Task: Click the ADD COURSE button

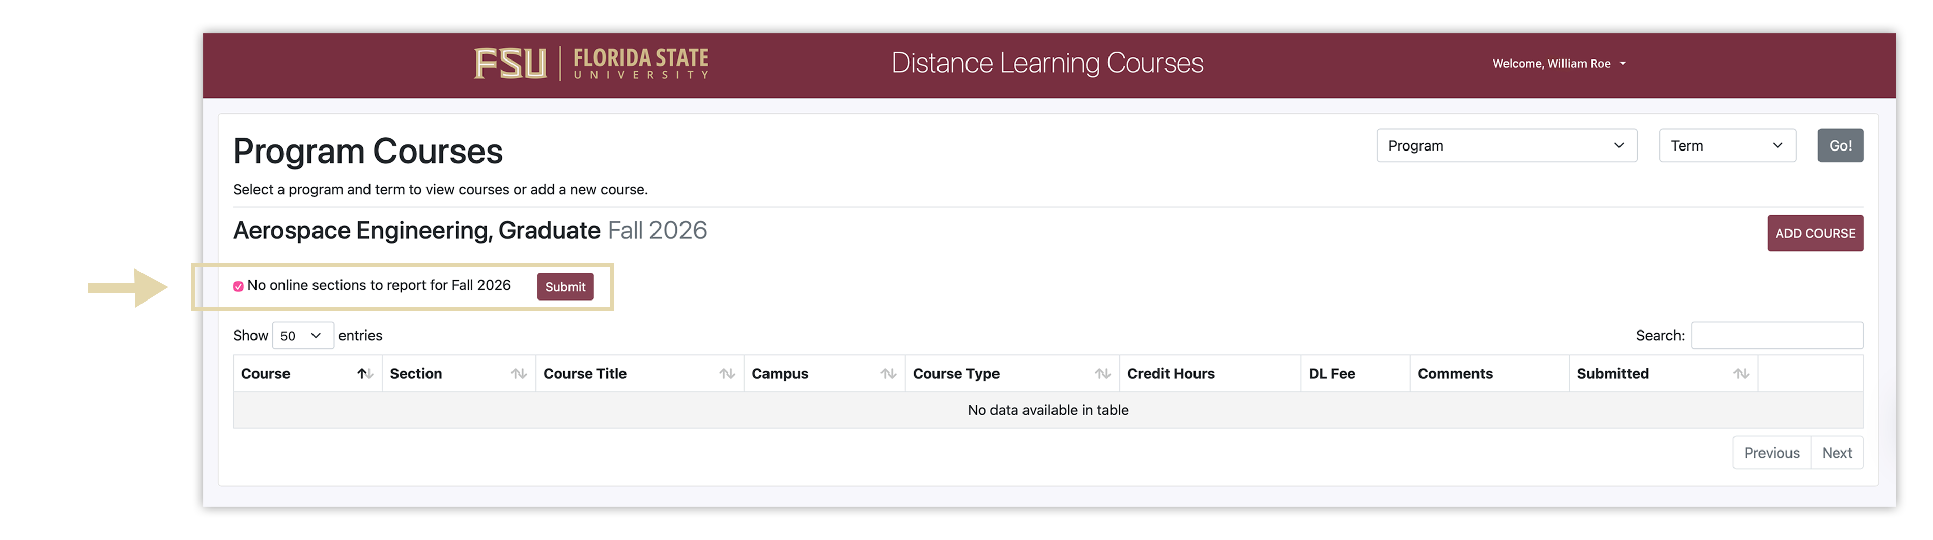Action: click(1815, 232)
